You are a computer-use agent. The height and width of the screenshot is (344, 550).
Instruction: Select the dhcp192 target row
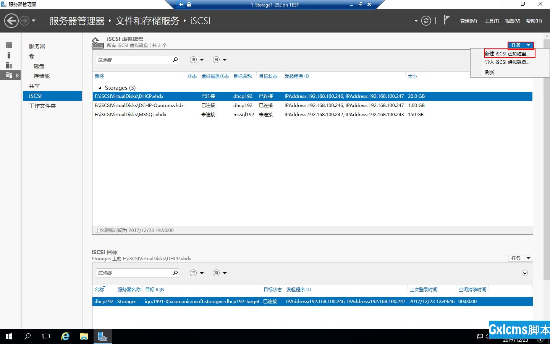tap(312, 302)
